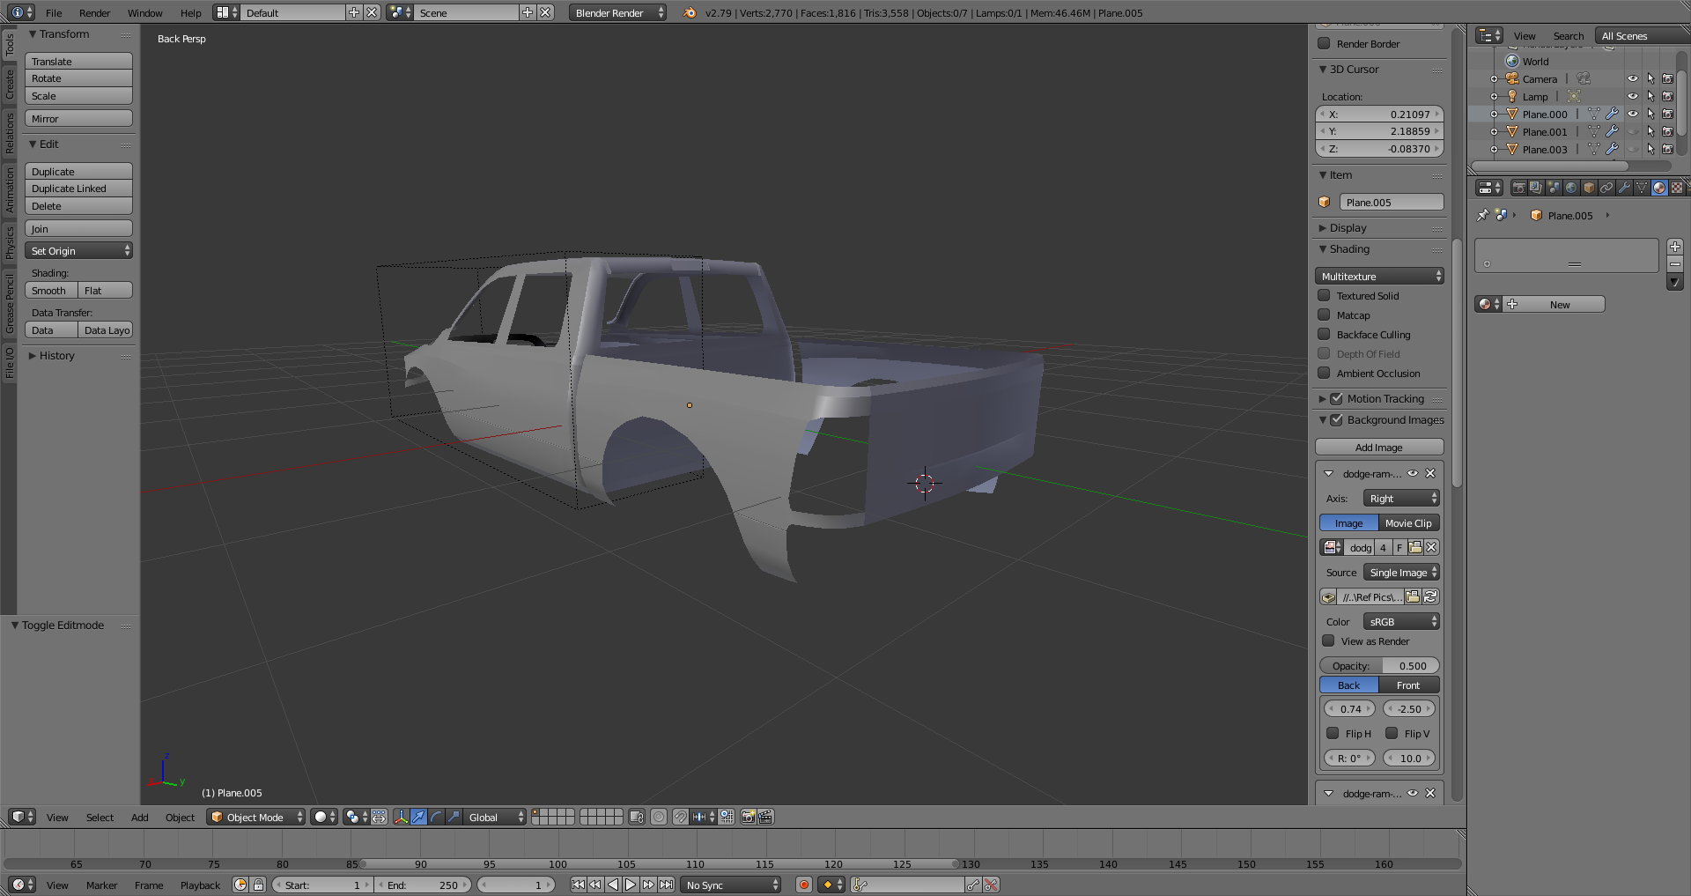Open the Render Layers properties tab
The width and height of the screenshot is (1691, 896).
tap(1536, 188)
